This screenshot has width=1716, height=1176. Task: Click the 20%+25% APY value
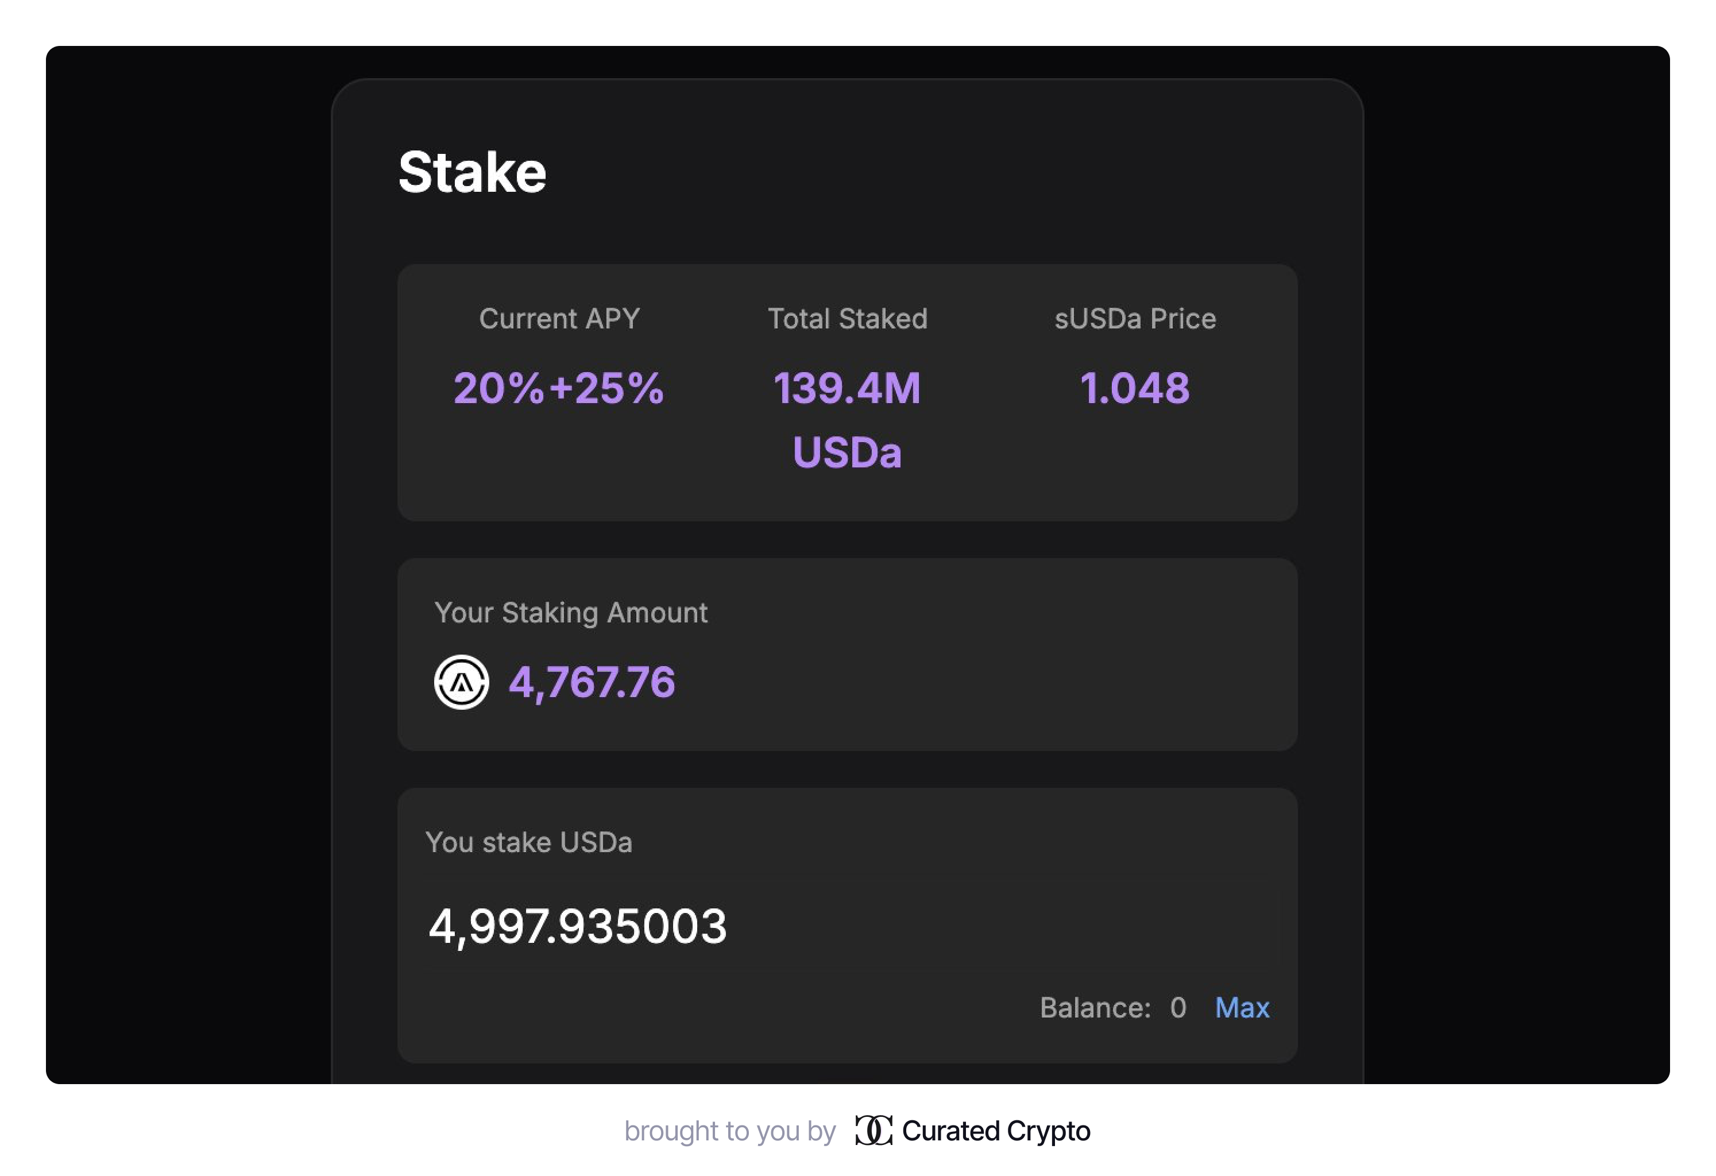[559, 388]
